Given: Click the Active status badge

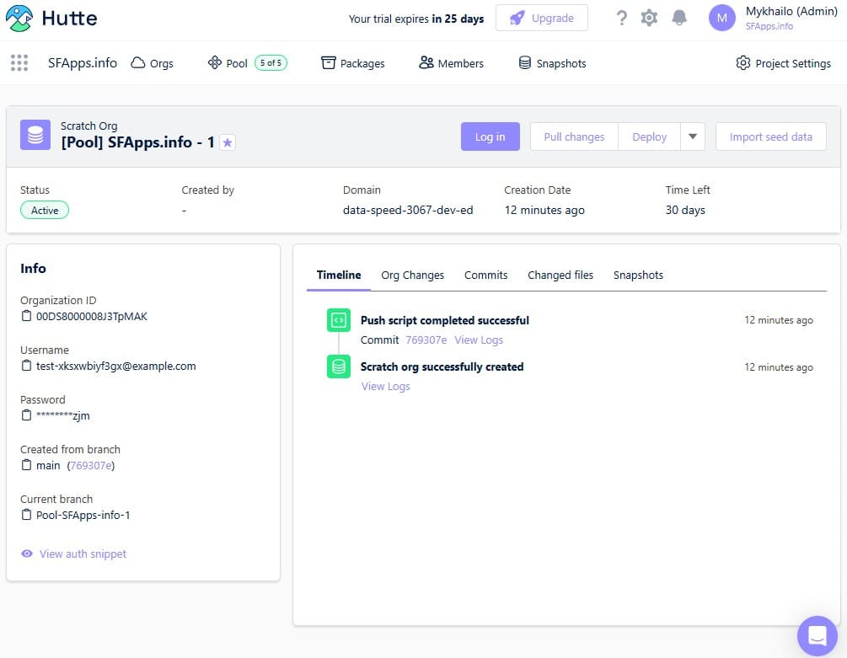Looking at the screenshot, I should click(x=45, y=210).
